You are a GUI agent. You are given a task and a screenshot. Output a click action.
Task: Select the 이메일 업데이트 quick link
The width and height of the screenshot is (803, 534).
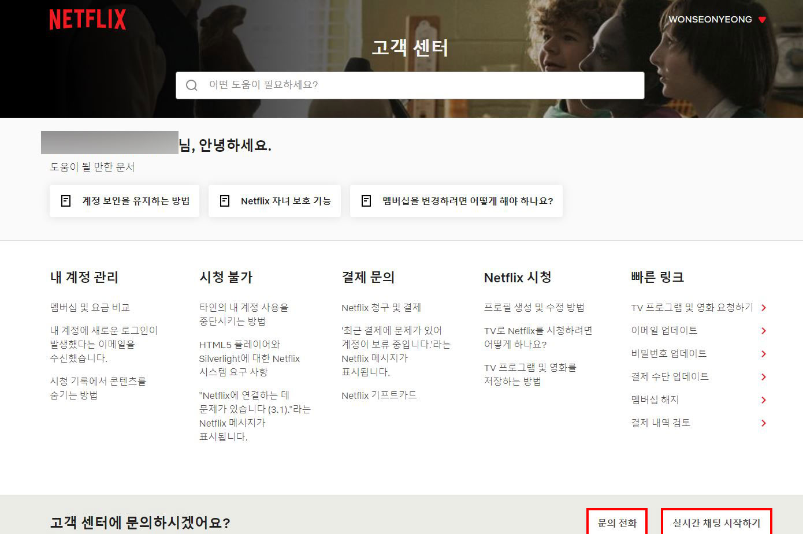click(664, 331)
